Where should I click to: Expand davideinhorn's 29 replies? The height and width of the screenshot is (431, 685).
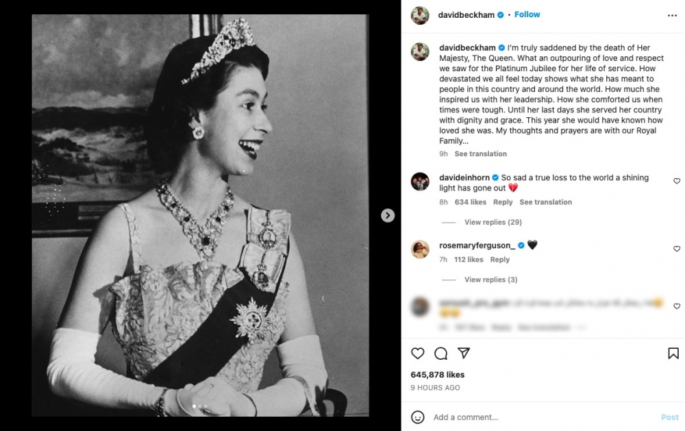[x=493, y=222]
